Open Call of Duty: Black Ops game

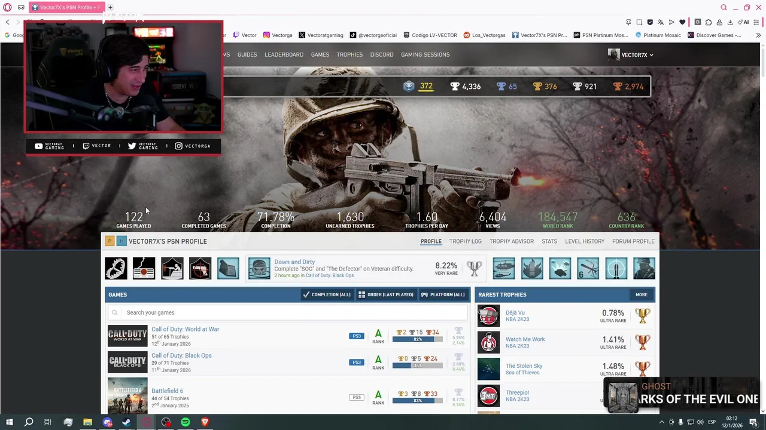tap(181, 355)
